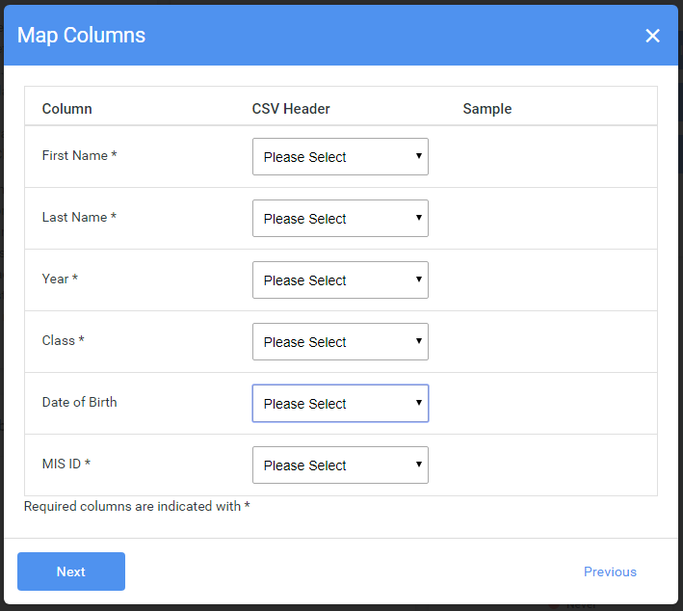Open the Year column dropdown
The image size is (683, 611).
(340, 280)
